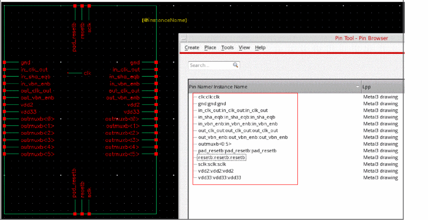
Task: Select the gnd:gnd:gnd pin entry
Action: (212, 104)
